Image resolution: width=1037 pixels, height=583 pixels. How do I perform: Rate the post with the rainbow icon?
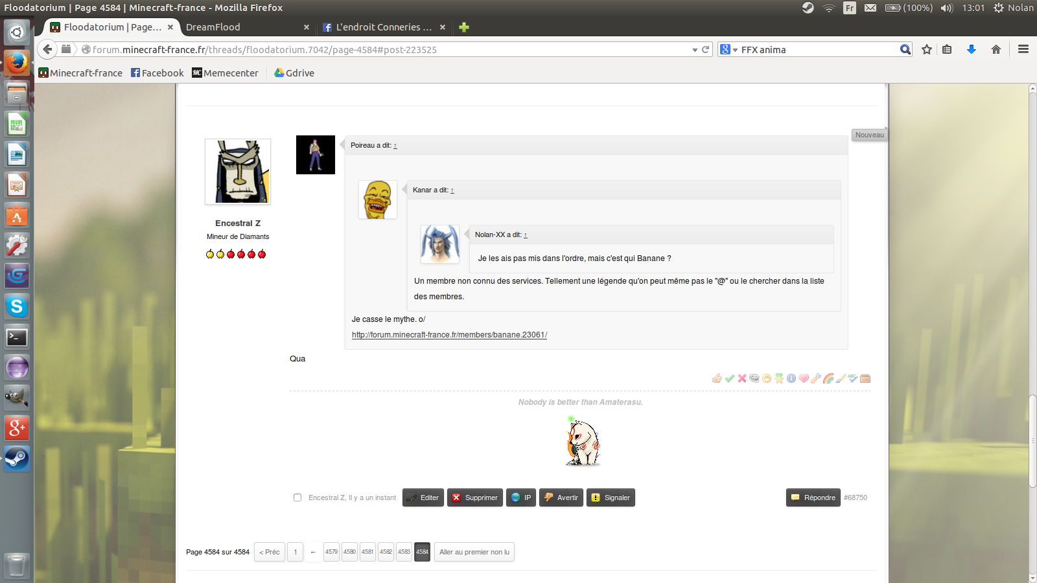tap(828, 378)
